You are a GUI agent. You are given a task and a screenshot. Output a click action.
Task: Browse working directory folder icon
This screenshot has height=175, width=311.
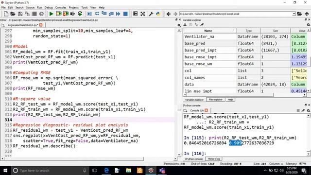point(299,14)
